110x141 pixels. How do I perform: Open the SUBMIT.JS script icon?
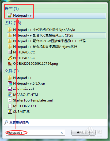coord(10,111)
